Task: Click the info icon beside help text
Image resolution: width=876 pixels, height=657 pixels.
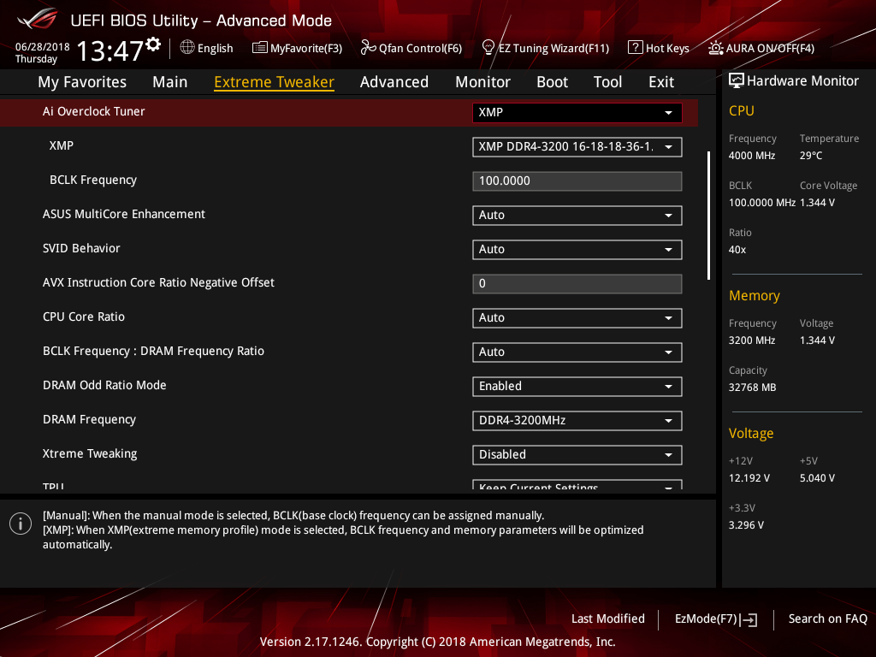Action: (x=21, y=524)
